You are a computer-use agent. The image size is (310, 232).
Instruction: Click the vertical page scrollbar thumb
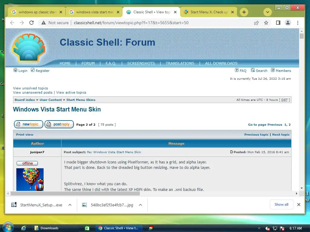(302, 36)
